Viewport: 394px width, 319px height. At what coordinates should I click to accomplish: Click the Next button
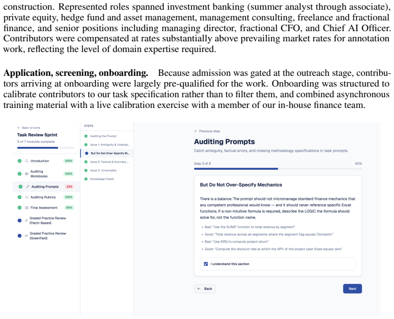tap(352, 289)
